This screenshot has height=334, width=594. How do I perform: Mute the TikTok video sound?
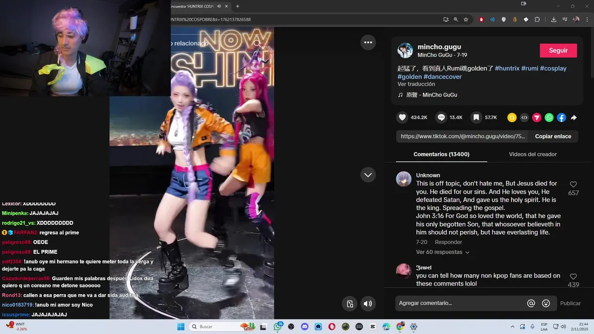point(368,304)
